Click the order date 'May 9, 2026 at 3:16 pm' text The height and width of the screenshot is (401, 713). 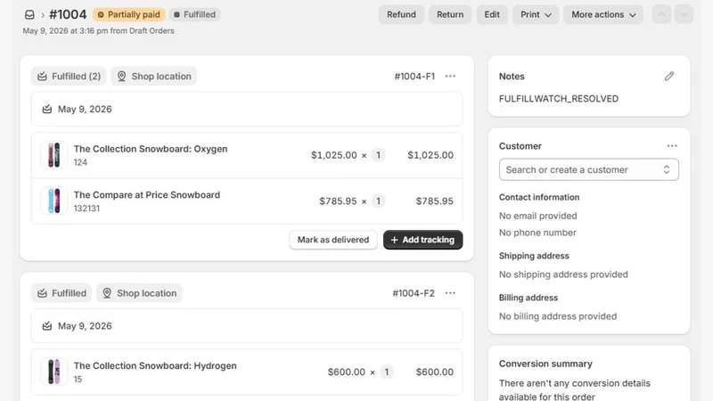65,31
